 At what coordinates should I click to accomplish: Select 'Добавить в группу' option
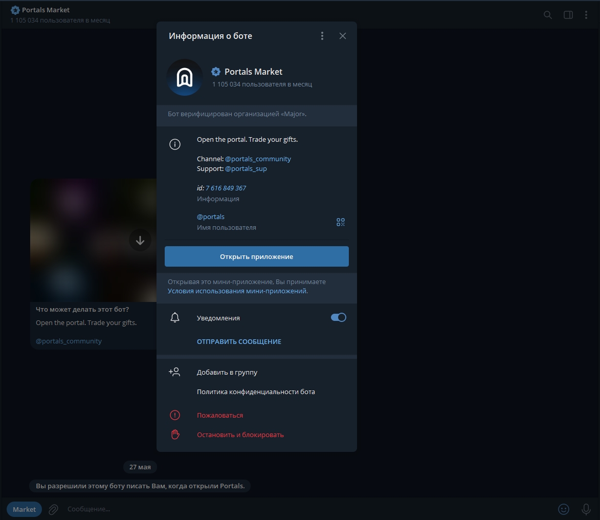227,373
